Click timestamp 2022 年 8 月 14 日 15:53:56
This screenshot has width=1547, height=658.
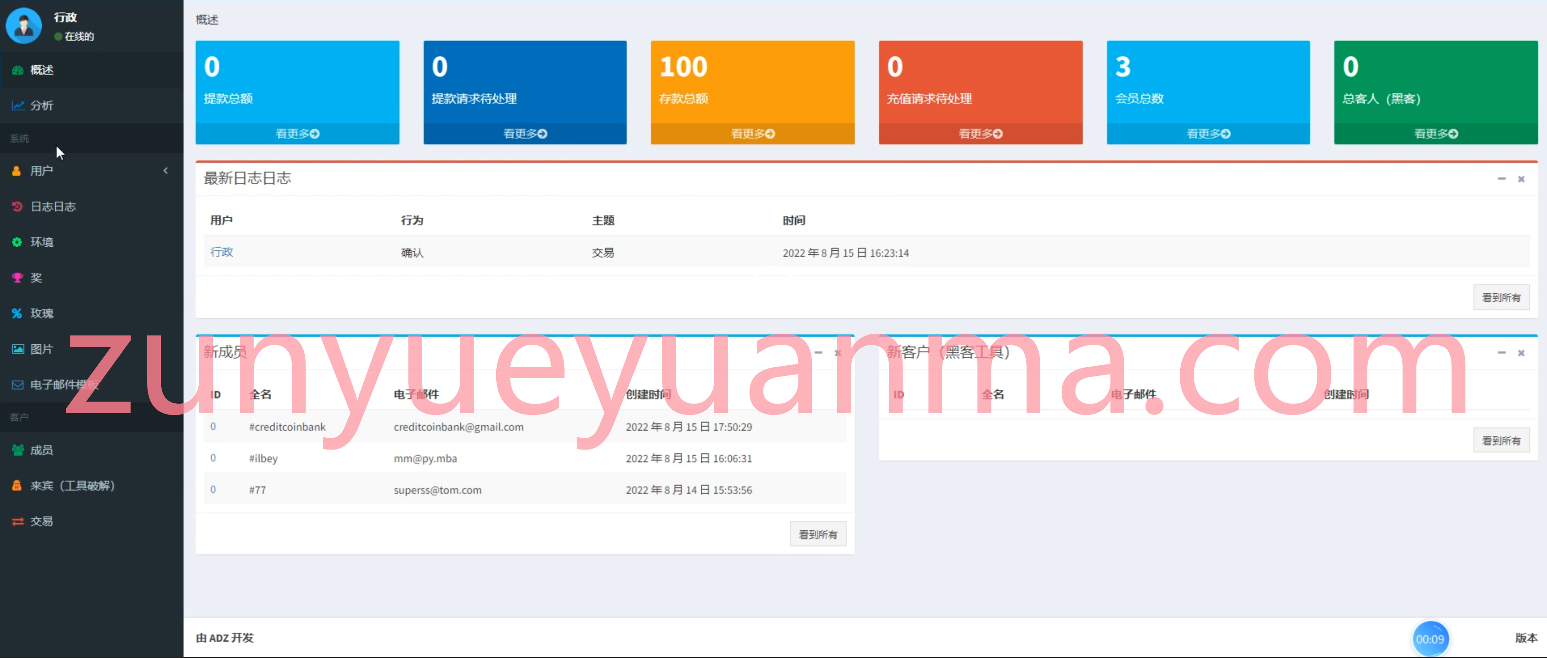(x=689, y=490)
